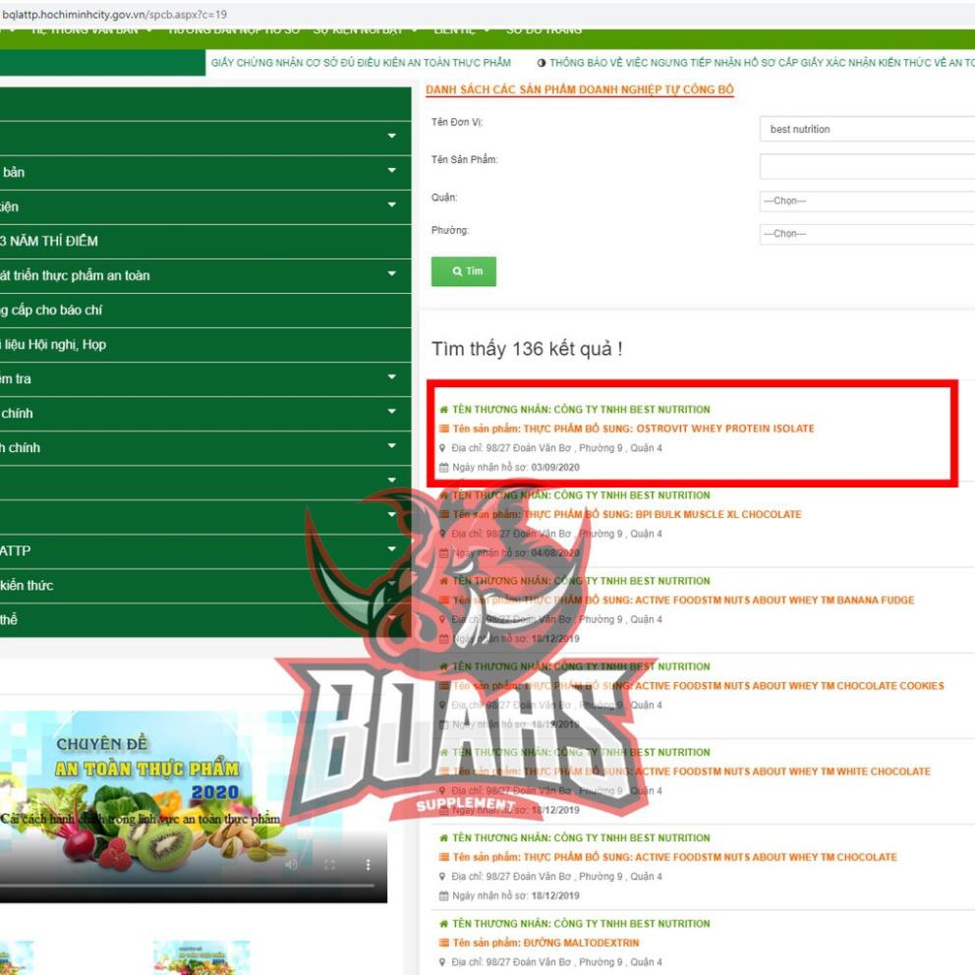Open the video's three-dot options menu

369,865
